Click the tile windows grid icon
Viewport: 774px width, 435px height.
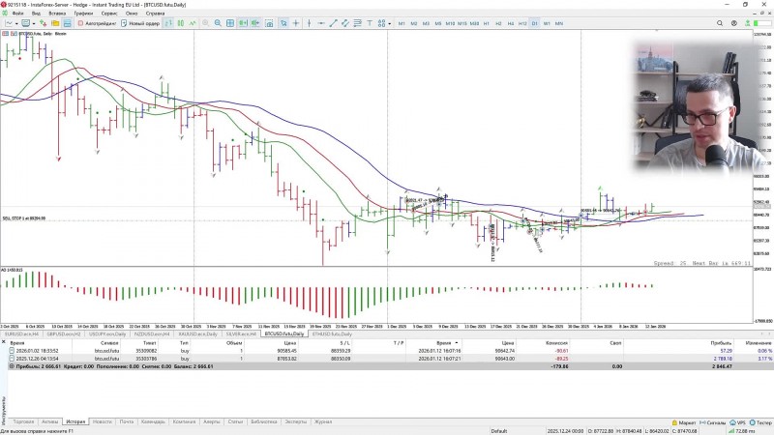point(230,23)
